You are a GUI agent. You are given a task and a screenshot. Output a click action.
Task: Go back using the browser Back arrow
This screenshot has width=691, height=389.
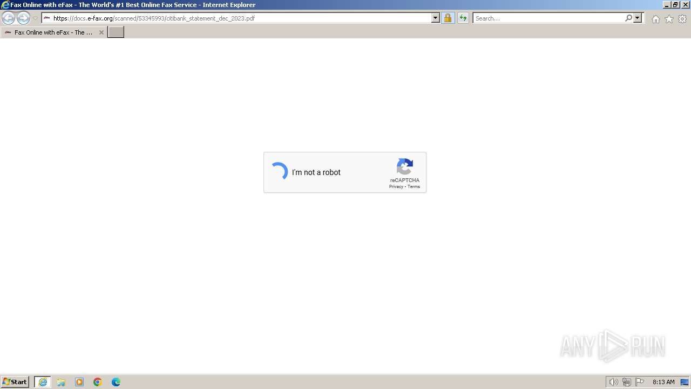8,18
